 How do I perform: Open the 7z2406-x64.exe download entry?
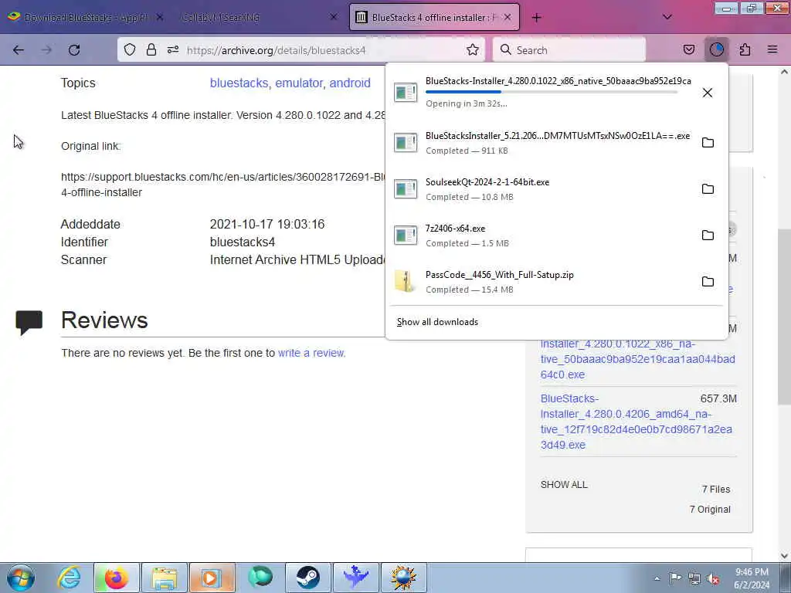(542, 236)
